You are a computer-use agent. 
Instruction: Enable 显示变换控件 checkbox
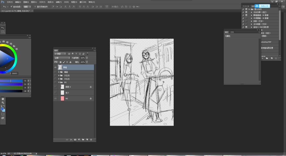click(x=35, y=6)
